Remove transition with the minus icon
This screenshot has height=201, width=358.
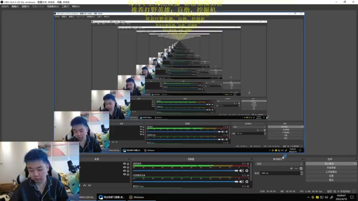(x=296, y=168)
